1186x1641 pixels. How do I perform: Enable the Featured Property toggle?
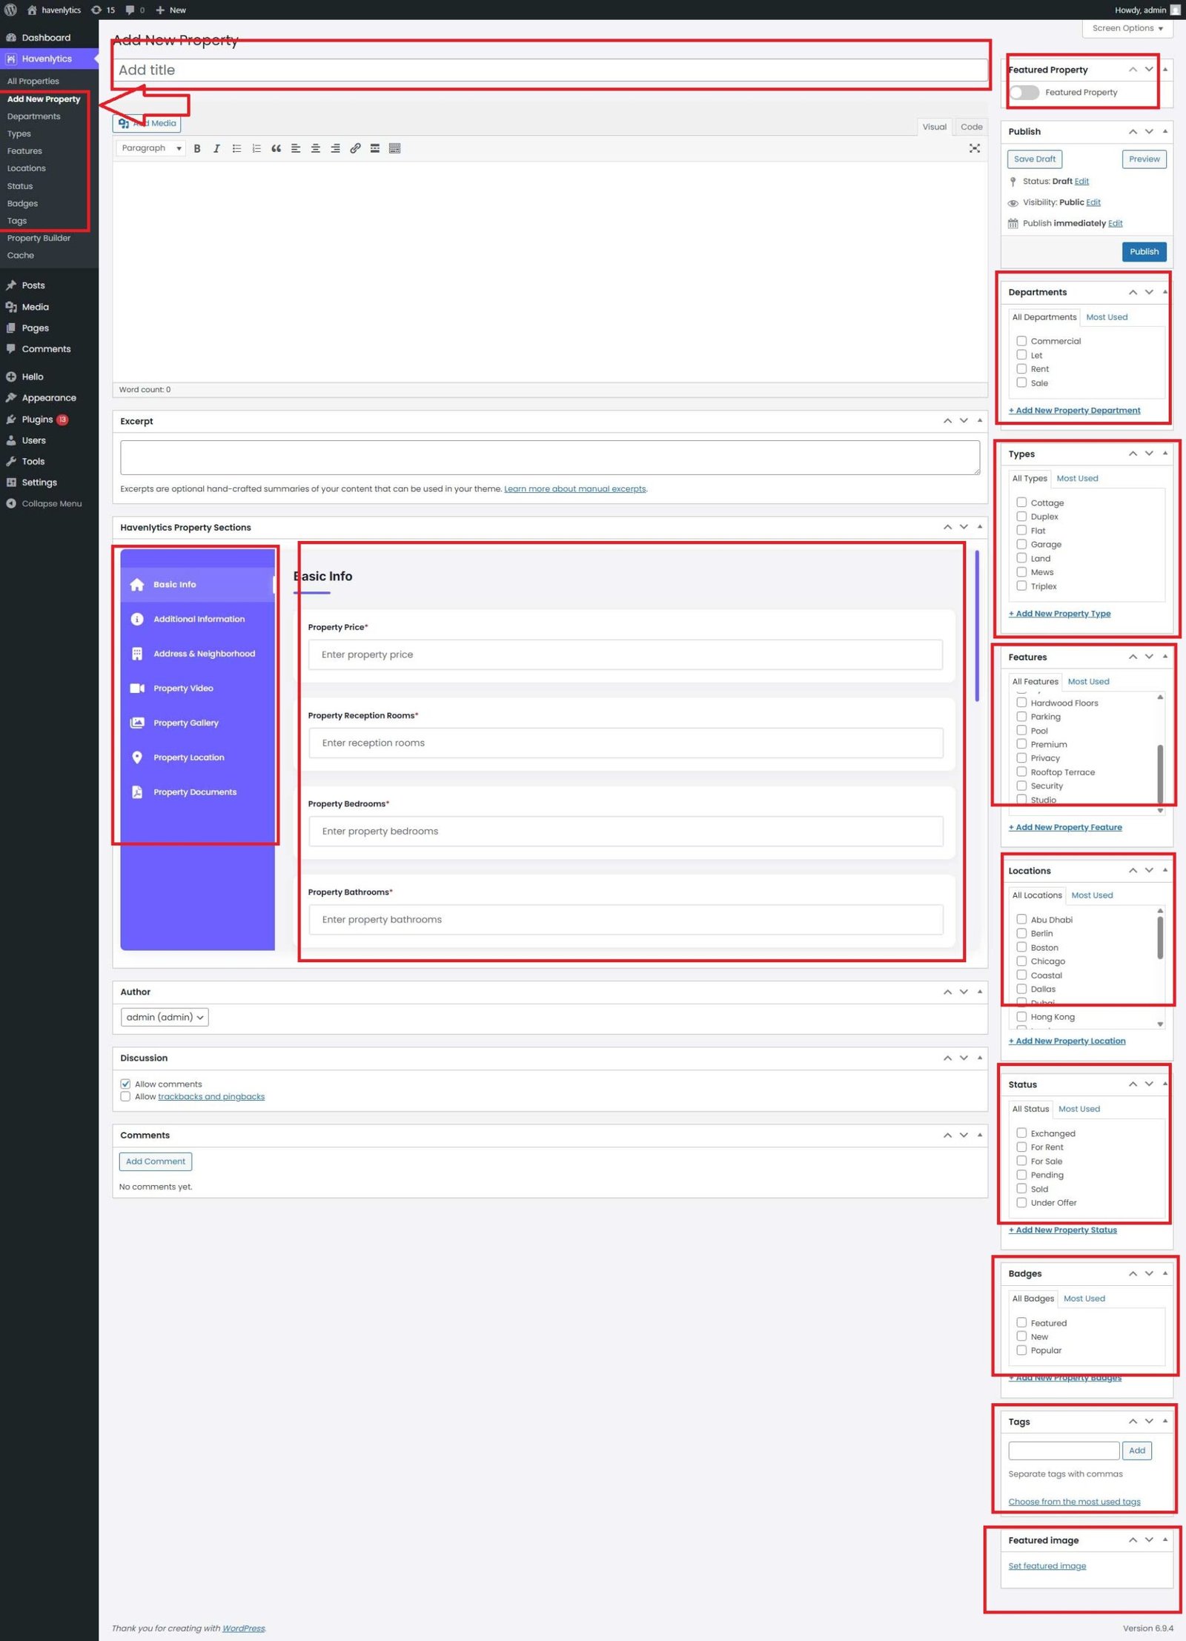(1024, 93)
